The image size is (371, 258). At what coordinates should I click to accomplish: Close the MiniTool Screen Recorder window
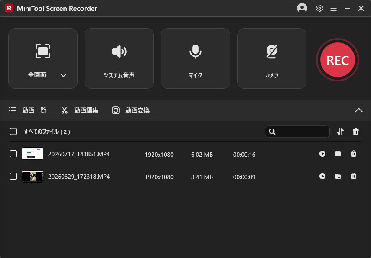point(361,8)
